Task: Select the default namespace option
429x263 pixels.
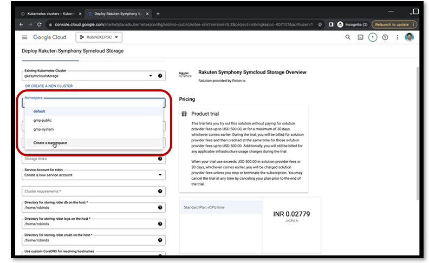Action: (x=94, y=111)
